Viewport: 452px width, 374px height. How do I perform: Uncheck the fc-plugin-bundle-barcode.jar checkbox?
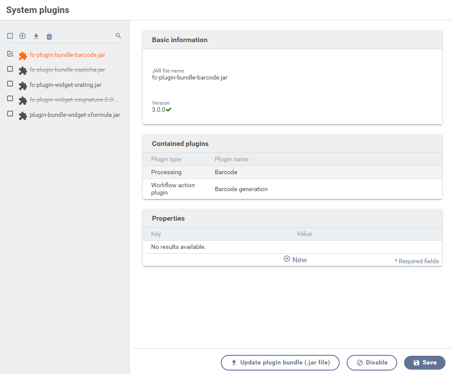10,54
